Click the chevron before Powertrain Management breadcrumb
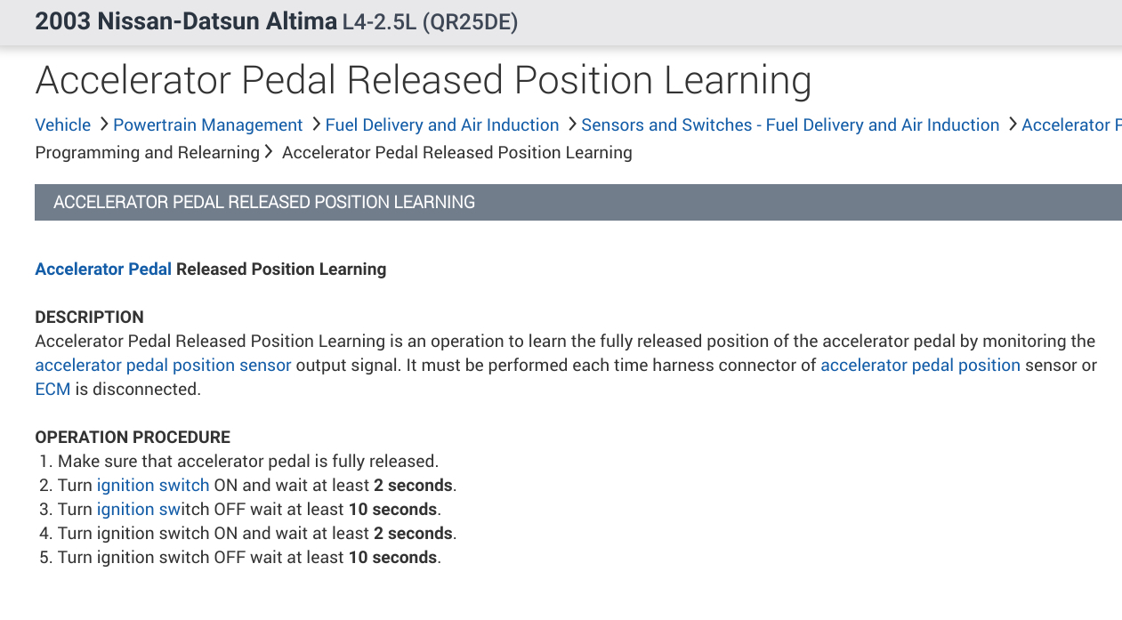1122x620 pixels. coord(103,125)
